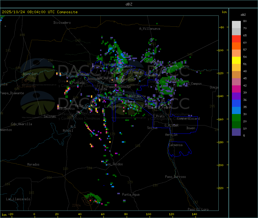258x218 pixels.
Task: Click the slate 5-10 dBZ legend swatch
Action: tap(236, 132)
